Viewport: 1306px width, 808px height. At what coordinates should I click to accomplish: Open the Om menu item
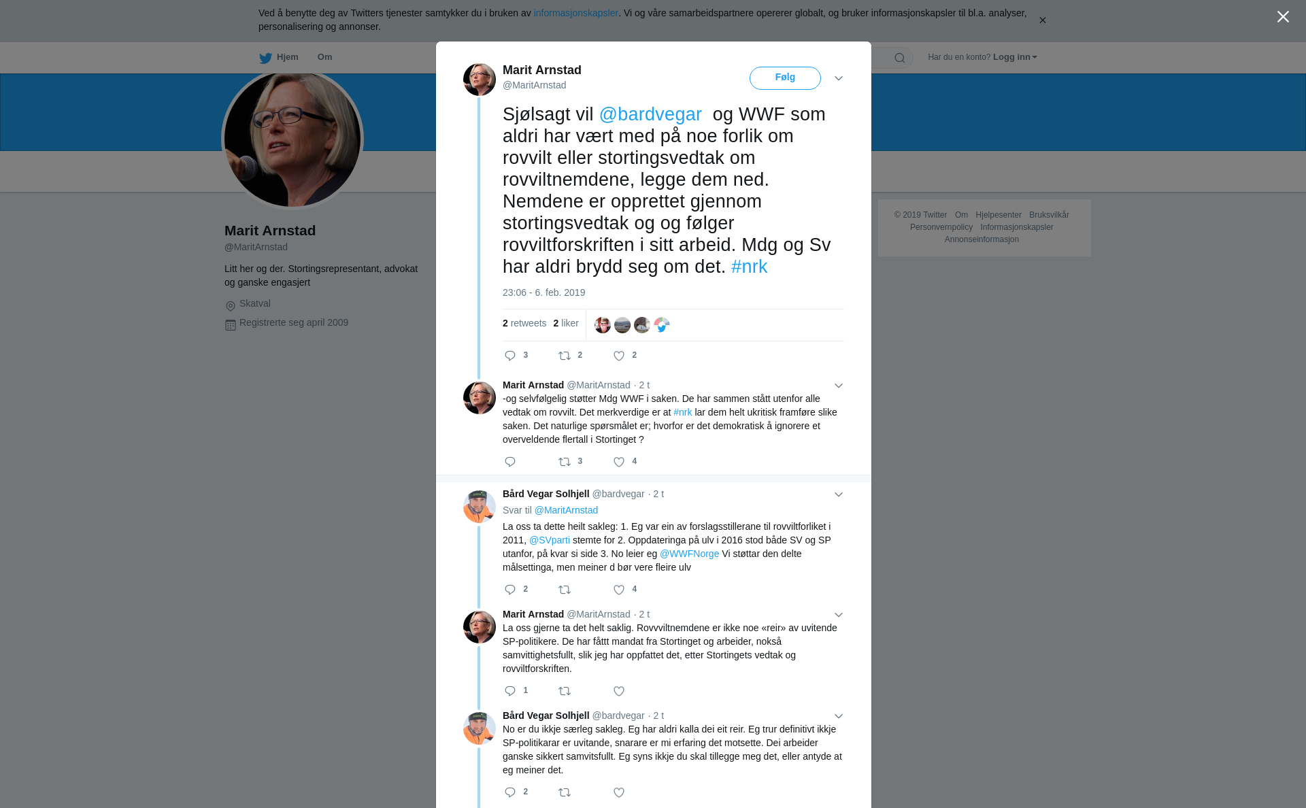click(x=324, y=57)
